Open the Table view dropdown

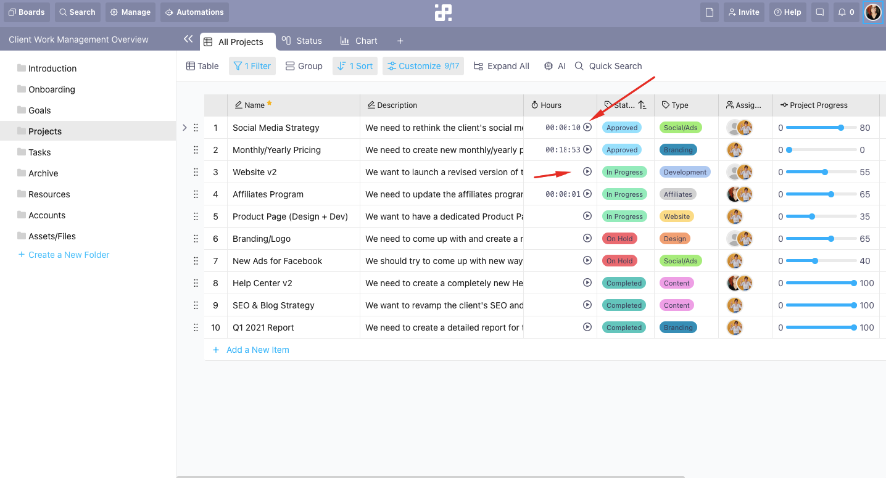202,66
